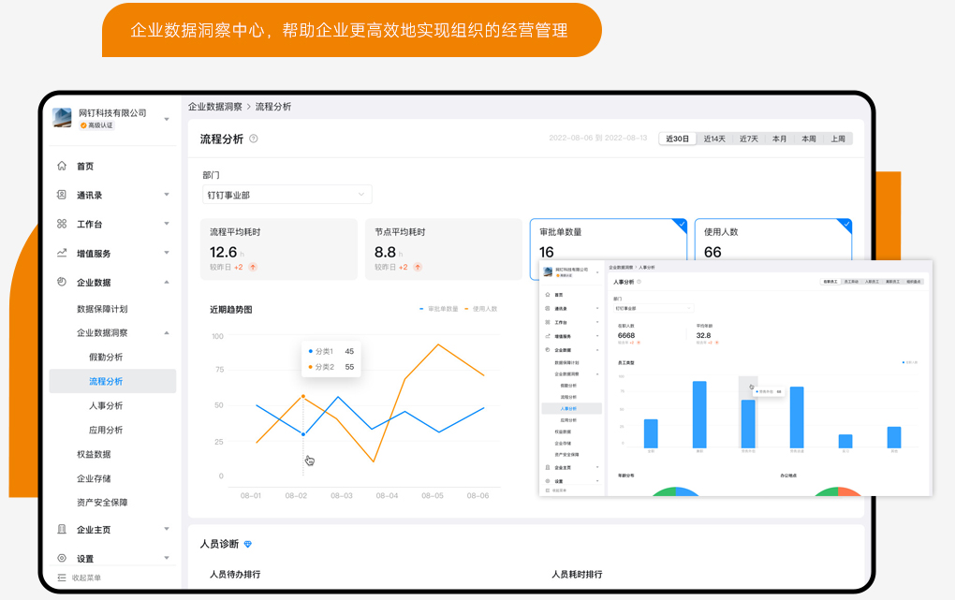955x600 pixels.
Task: Open 人事分析 in the sidebar menu
Action: pyautogui.click(x=106, y=405)
